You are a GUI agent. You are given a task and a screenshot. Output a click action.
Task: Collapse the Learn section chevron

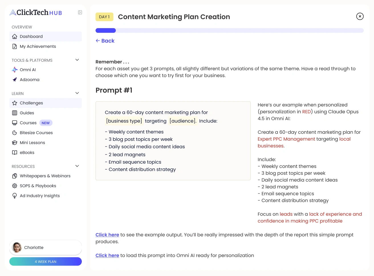click(x=77, y=93)
